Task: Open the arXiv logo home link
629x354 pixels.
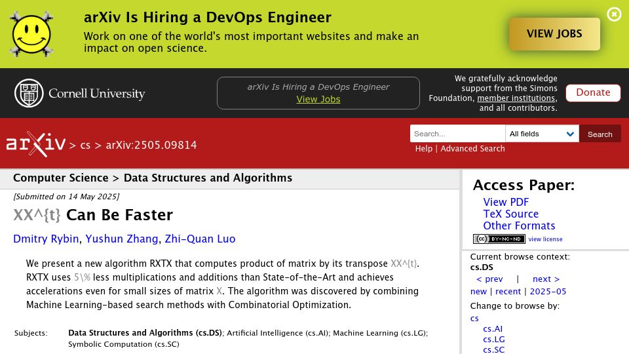Action: (x=35, y=144)
